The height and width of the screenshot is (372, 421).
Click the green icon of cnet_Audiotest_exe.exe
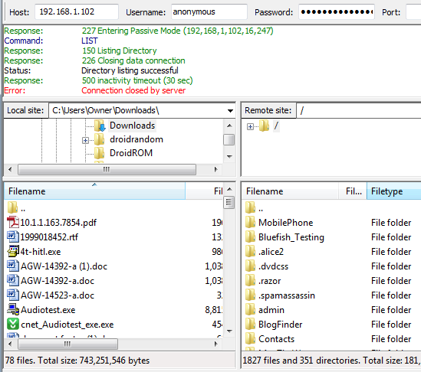[x=12, y=324]
